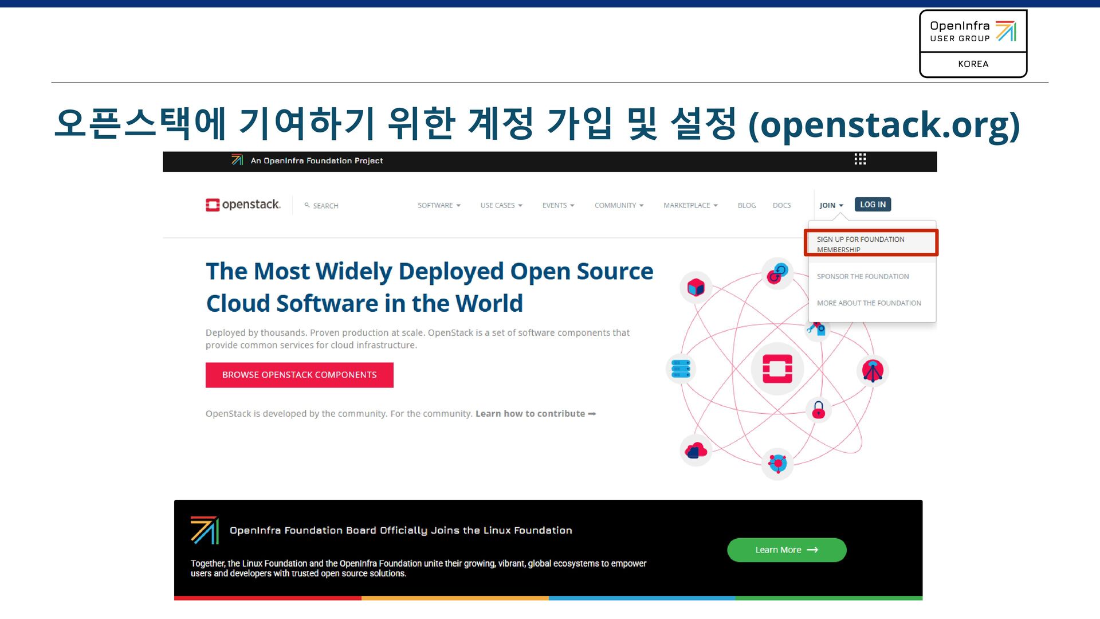Click the chain link component icon in diagram

click(777, 273)
